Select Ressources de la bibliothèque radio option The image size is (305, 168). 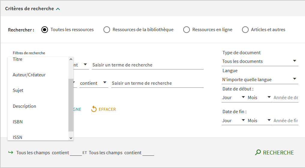tap(106, 30)
